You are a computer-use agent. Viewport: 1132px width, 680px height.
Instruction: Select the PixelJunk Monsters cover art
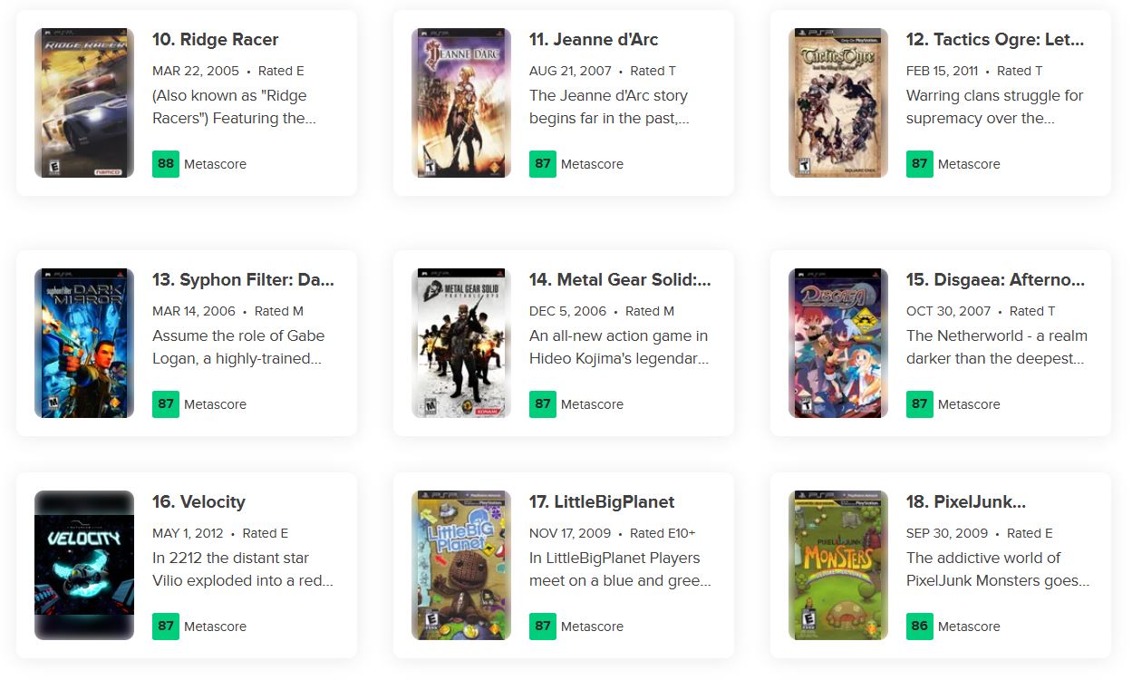[x=838, y=565]
